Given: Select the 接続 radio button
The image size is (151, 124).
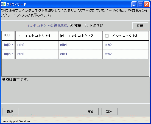Looking at the screenshot, I should [x=71, y=26].
